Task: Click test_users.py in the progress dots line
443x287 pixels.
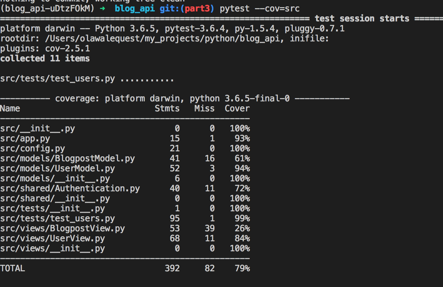Action: (57, 79)
